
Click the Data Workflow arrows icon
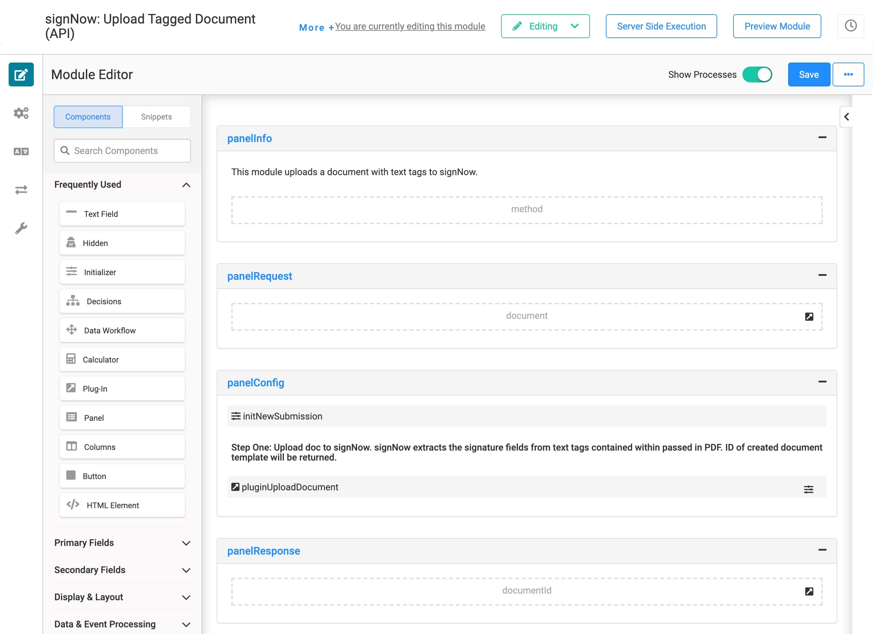coord(72,330)
